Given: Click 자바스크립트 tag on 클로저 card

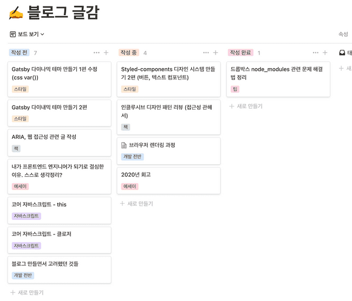Looking at the screenshot, I should 27,246.
